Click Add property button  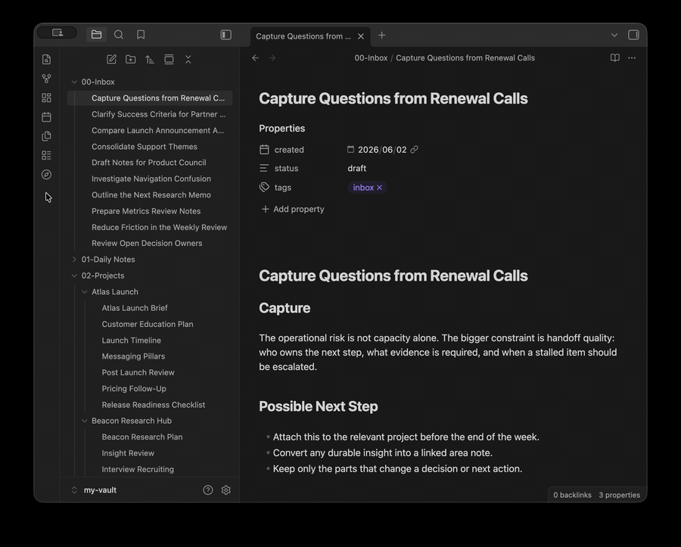tap(293, 210)
